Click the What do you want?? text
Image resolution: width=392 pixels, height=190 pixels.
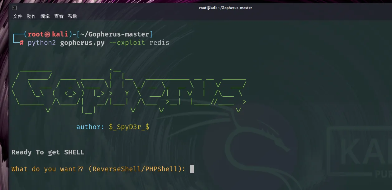click(47, 169)
